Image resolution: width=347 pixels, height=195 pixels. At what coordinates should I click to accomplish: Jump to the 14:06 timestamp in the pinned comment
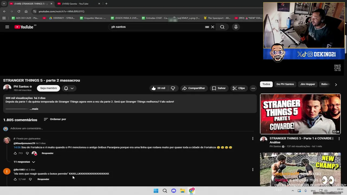point(17,147)
